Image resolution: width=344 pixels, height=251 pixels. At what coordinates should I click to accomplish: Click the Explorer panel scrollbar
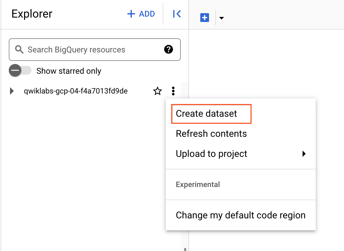pyautogui.click(x=185, y=249)
